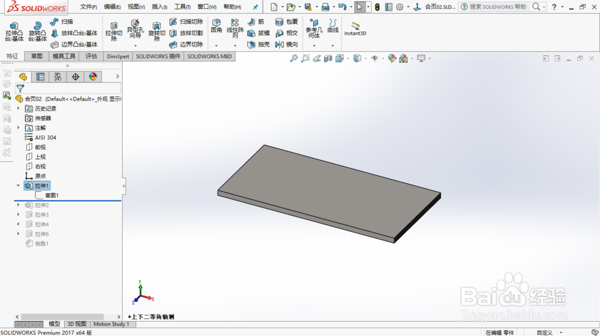
Task: Open the 编辑(E) menu
Action: pyautogui.click(x=112, y=7)
